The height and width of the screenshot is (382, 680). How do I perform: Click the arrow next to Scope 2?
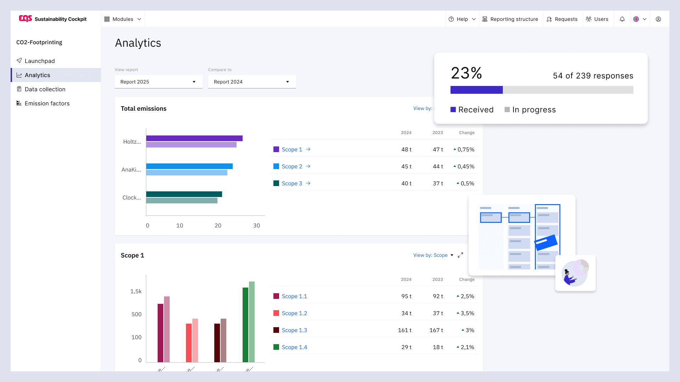pos(308,166)
